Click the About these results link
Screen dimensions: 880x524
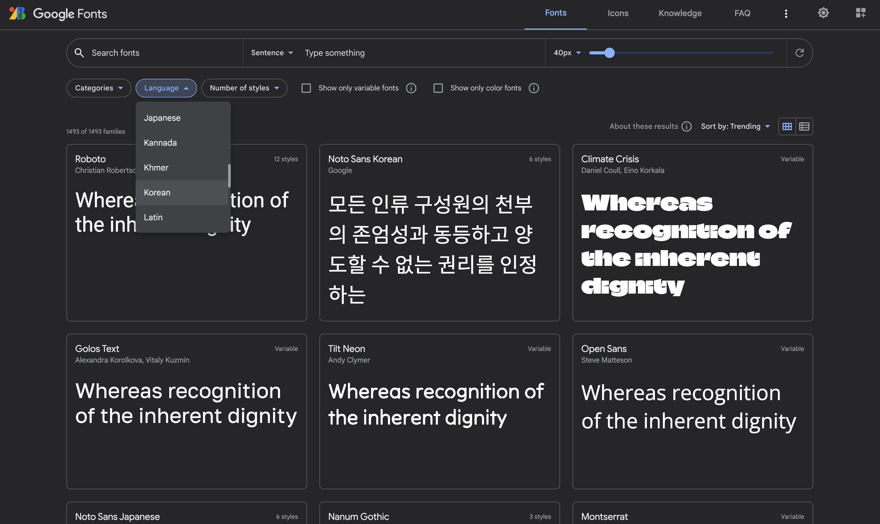(643, 126)
